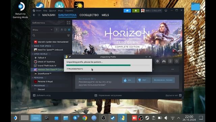
Task: Click the library search input field
Action: coord(51,36)
